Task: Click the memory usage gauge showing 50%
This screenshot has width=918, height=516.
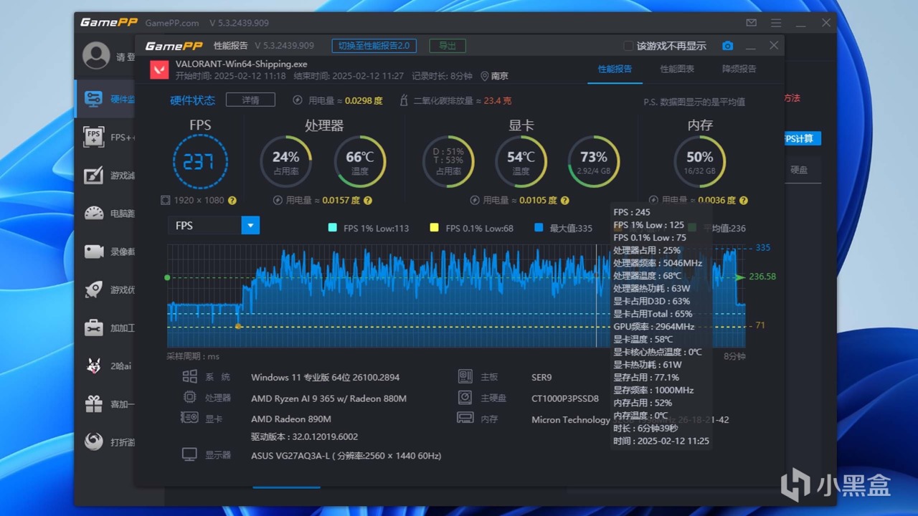Action: [x=699, y=161]
